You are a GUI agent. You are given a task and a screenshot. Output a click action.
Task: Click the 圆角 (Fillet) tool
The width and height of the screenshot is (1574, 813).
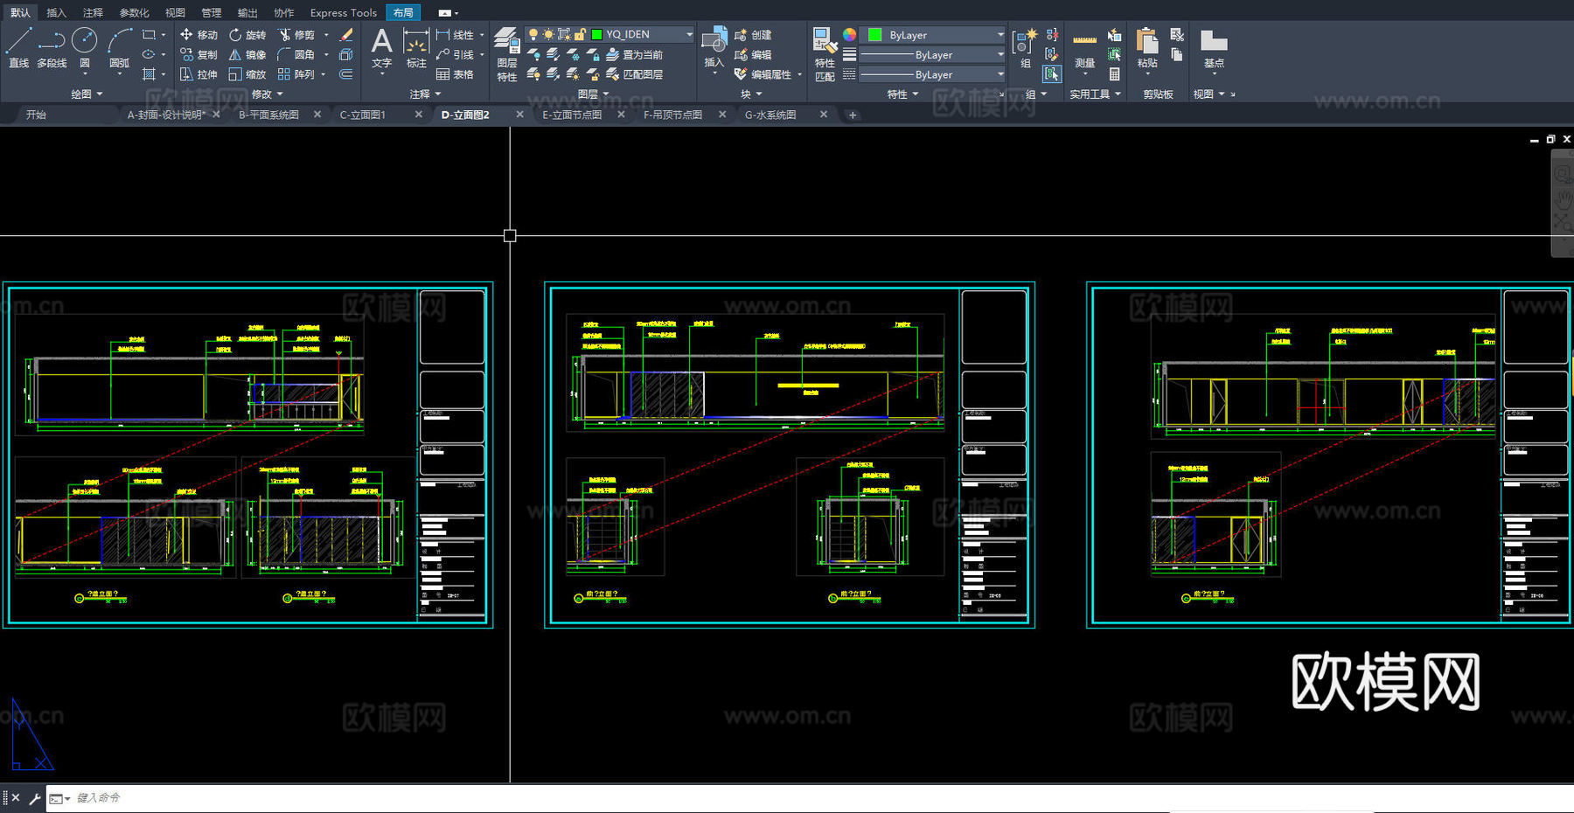click(x=296, y=54)
